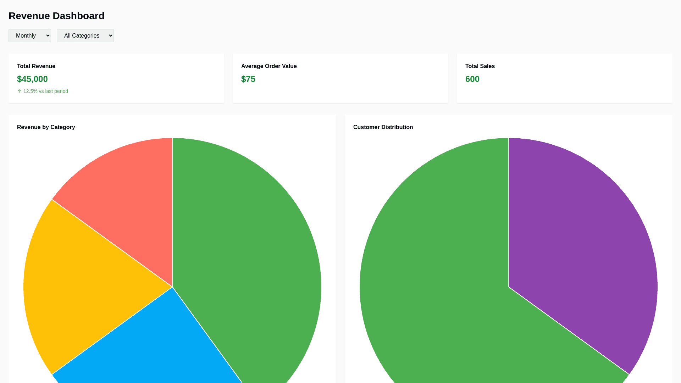Click the Revenue Dashboard heading
Image resolution: width=681 pixels, height=383 pixels.
click(x=56, y=16)
